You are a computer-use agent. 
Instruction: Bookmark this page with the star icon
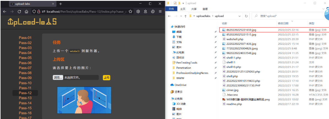[130, 12]
